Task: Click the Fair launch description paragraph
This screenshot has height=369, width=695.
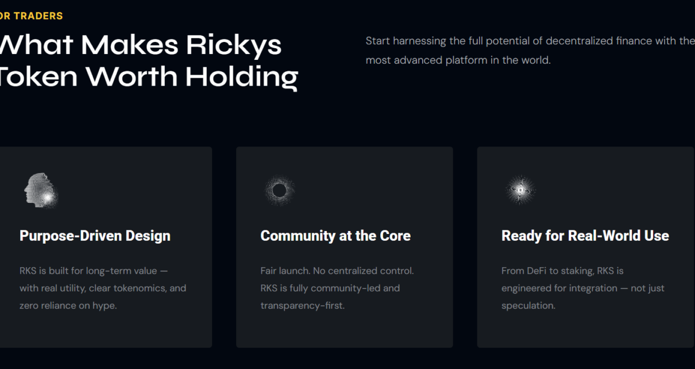Action: tap(337, 288)
